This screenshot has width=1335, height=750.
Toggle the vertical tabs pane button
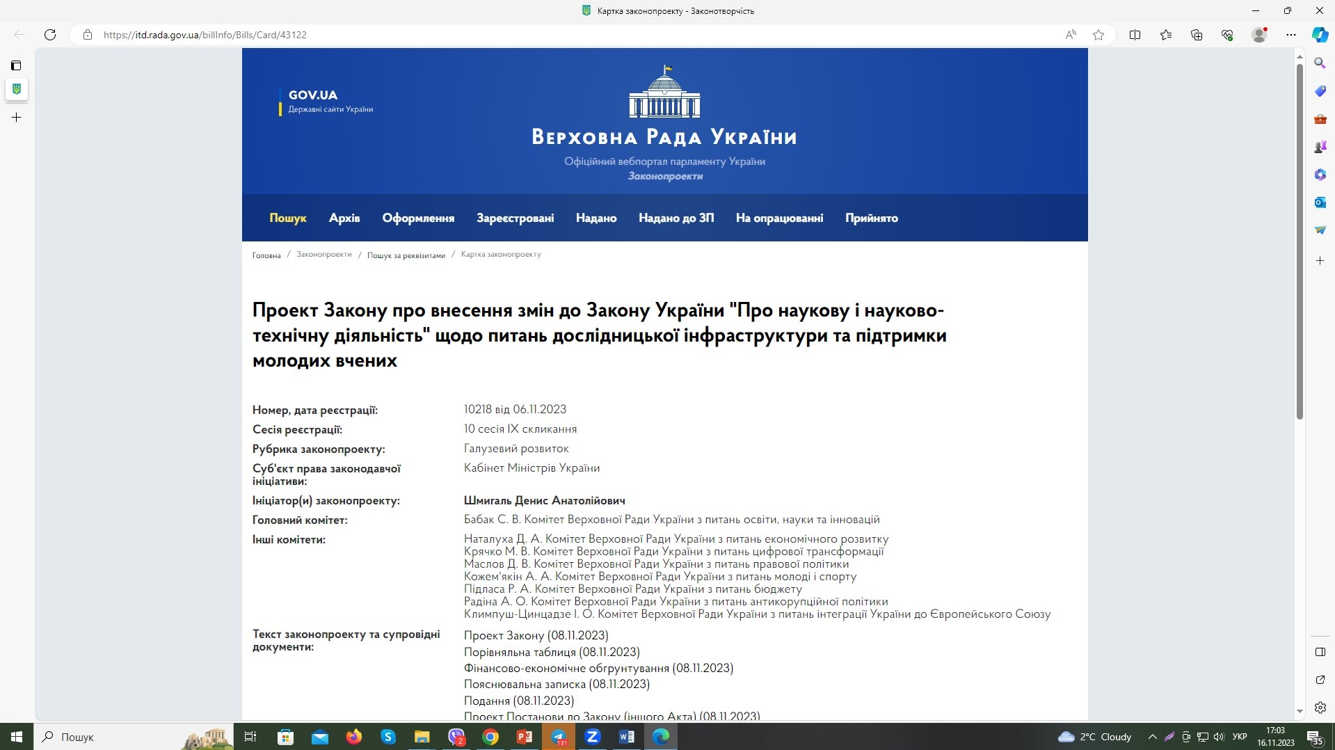click(16, 65)
